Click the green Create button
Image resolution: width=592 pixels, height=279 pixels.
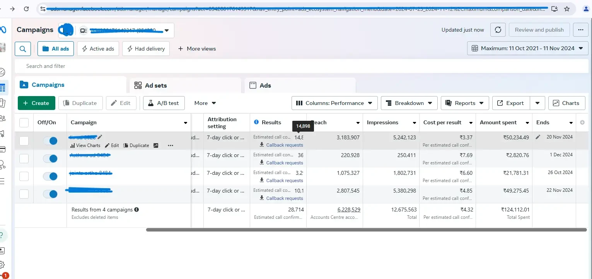click(x=36, y=103)
